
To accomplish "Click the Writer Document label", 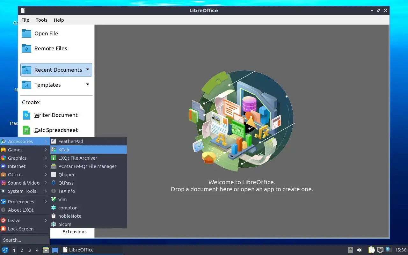I will [56, 115].
